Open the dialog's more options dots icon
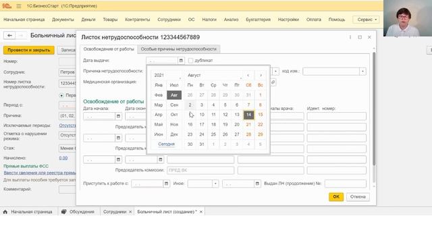The width and height of the screenshot is (432, 243). tap(350, 37)
